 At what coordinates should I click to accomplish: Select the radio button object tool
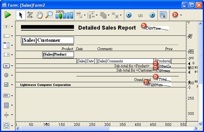point(6,75)
